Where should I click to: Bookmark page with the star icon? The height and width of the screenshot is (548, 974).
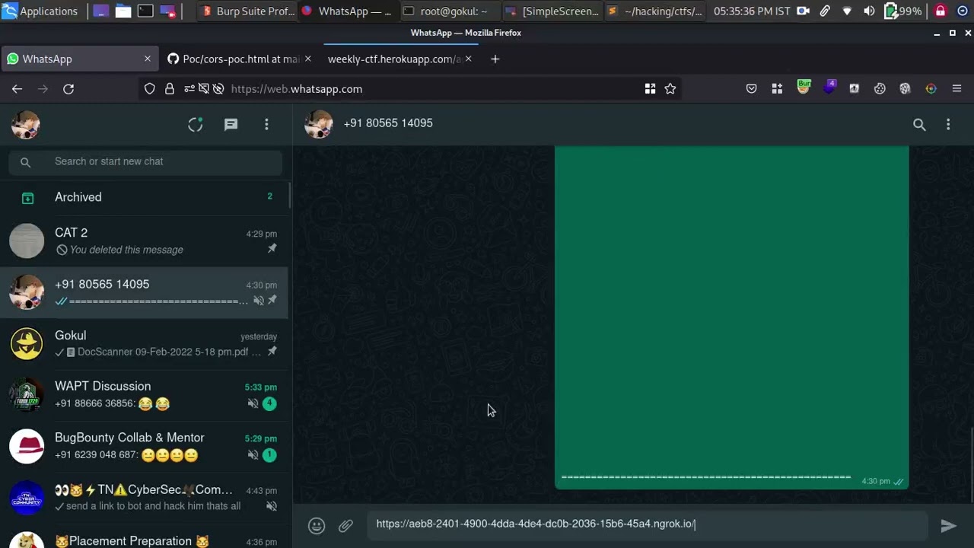tap(670, 89)
